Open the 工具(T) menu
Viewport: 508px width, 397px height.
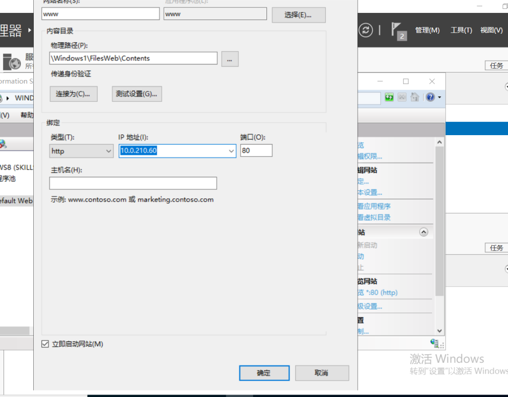coord(461,30)
